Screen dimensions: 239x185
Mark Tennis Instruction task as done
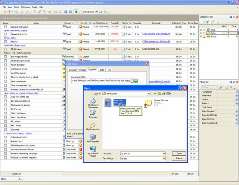pyautogui.click(x=6, y=34)
